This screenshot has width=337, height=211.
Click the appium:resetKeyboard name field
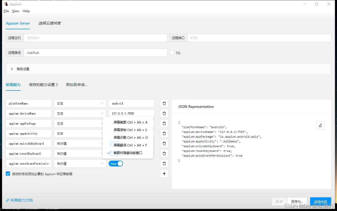(29, 154)
